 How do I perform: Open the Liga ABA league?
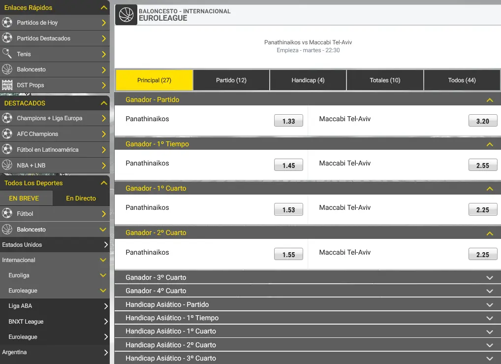coord(55,306)
